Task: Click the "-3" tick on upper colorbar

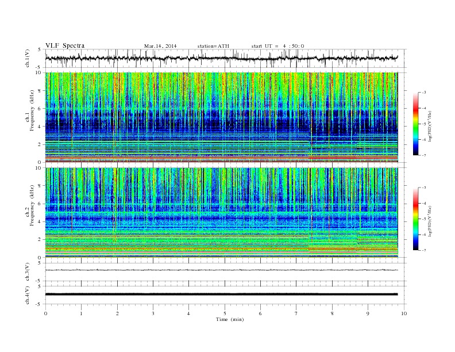Action: 423,93
